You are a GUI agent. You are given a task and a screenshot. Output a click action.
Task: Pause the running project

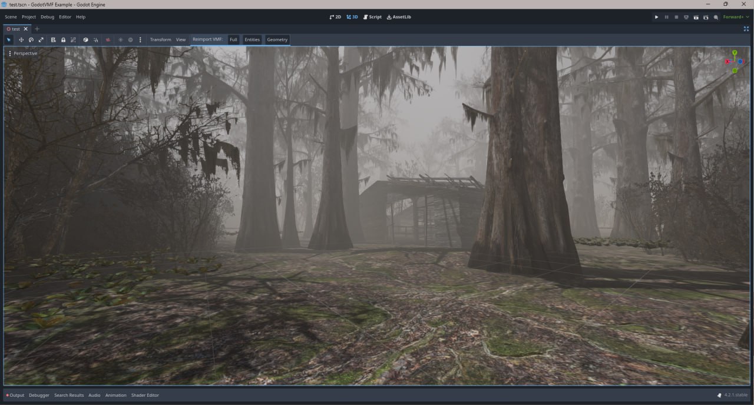pos(666,17)
